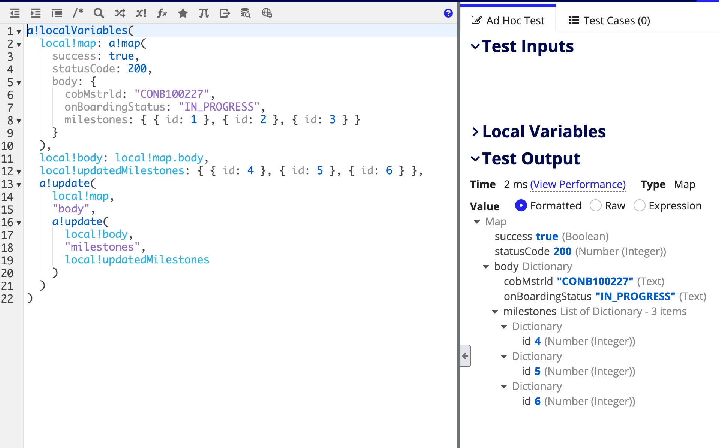
Task: Click the onBoardingStatus "IN_PROGRESS" output row
Action: coord(605,296)
